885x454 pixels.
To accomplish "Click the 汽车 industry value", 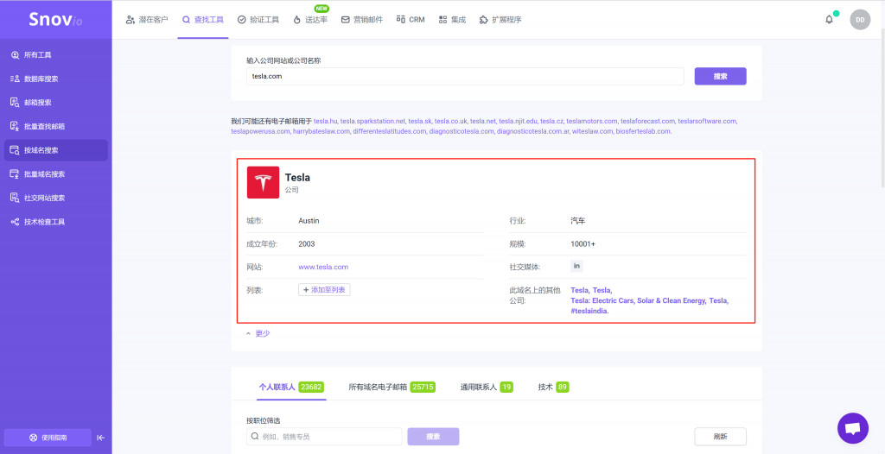I will pos(578,220).
